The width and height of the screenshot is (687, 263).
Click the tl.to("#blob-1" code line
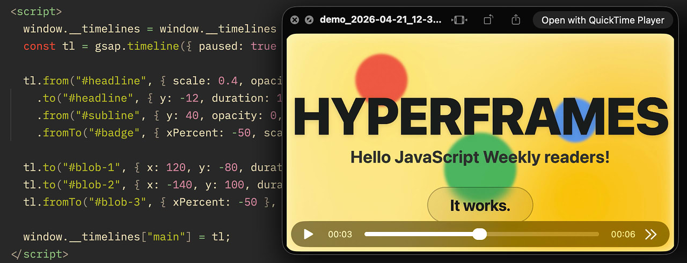click(x=153, y=167)
